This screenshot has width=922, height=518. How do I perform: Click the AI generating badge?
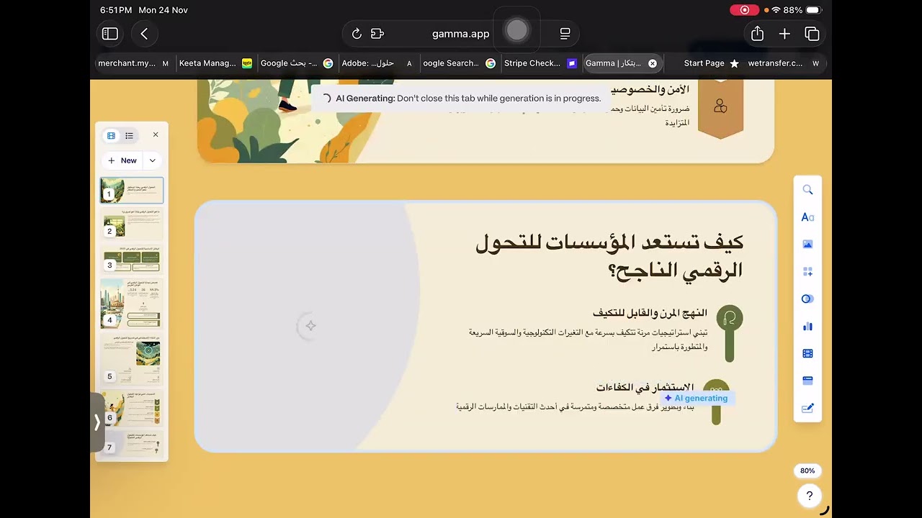(x=697, y=398)
